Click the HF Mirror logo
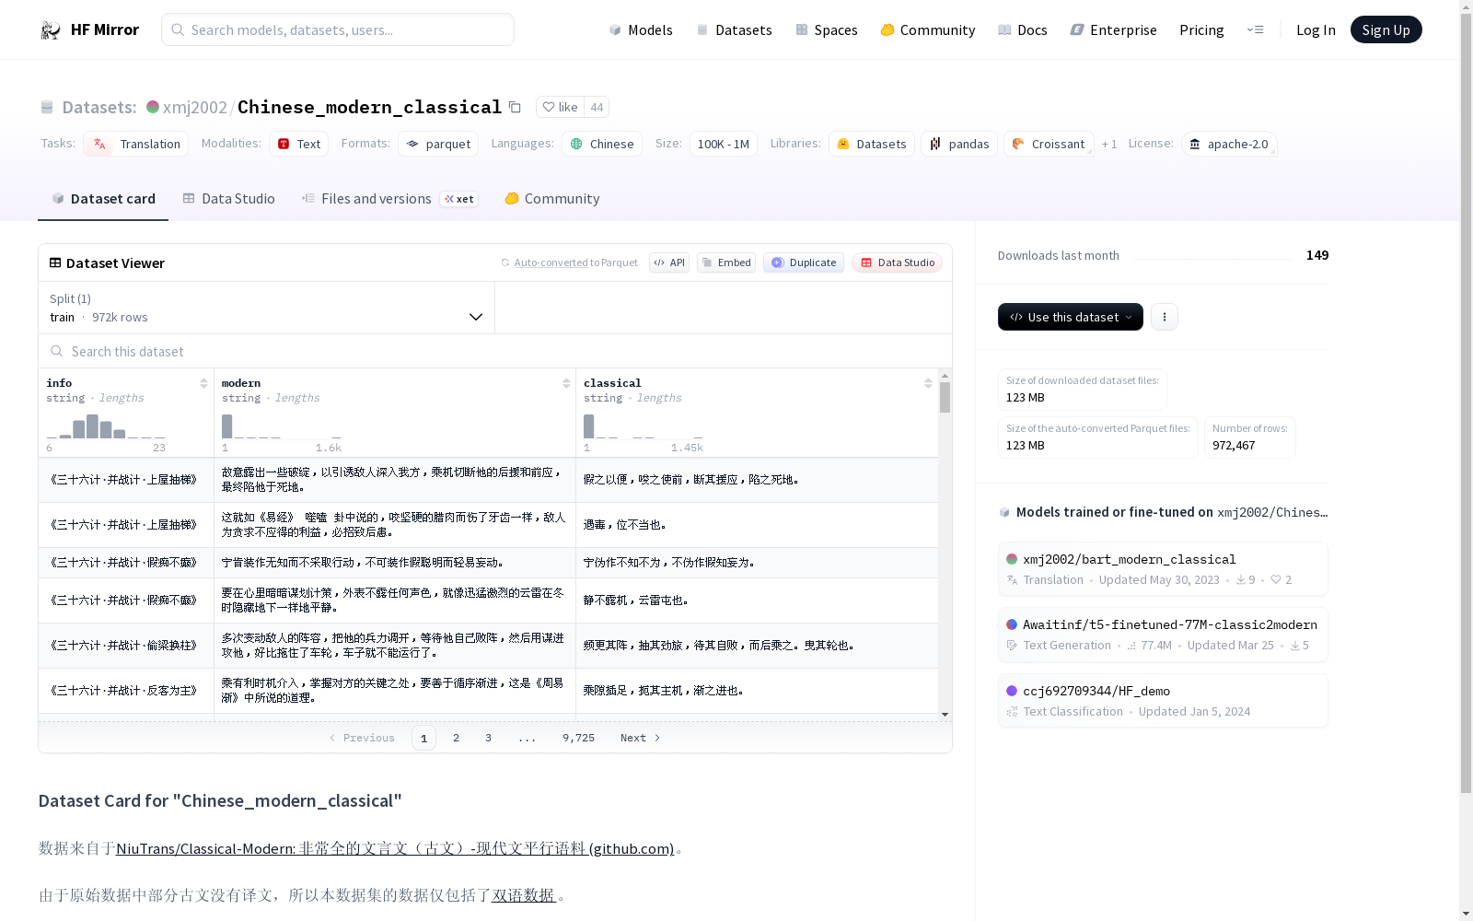The height and width of the screenshot is (921, 1473). [89, 29]
